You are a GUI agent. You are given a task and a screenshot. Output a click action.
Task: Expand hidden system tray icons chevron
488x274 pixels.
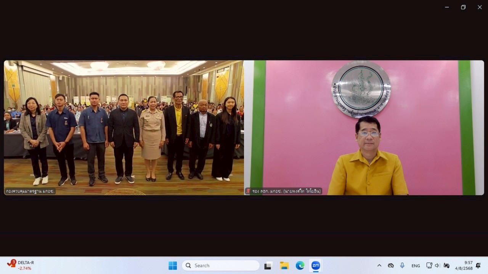click(x=379, y=266)
